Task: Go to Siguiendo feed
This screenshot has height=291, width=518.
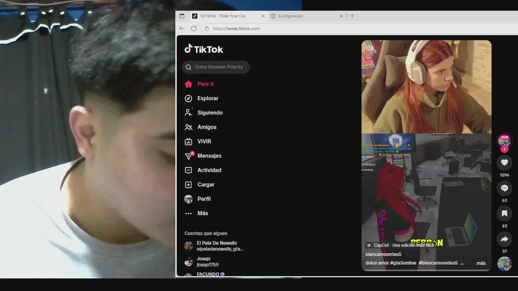Action: pyautogui.click(x=204, y=113)
